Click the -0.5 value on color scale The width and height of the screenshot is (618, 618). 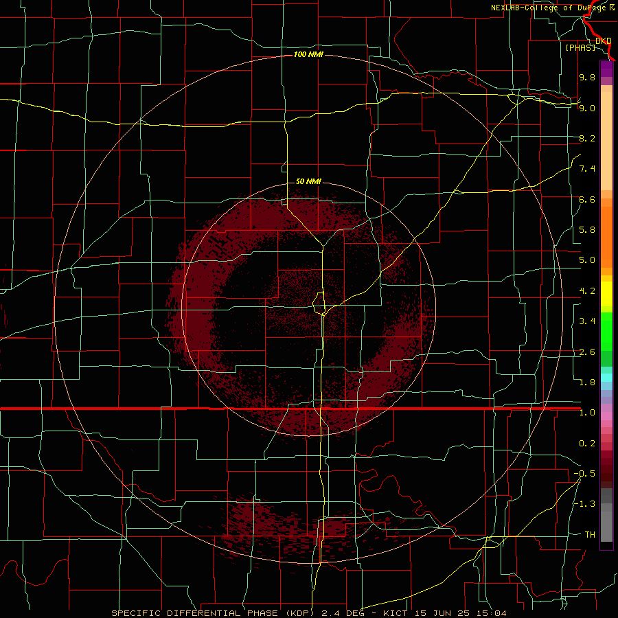point(584,474)
